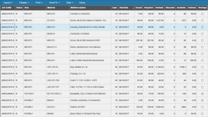Click the 49.00 OnHand value
This screenshot has height=117, width=208.
tap(161, 100)
